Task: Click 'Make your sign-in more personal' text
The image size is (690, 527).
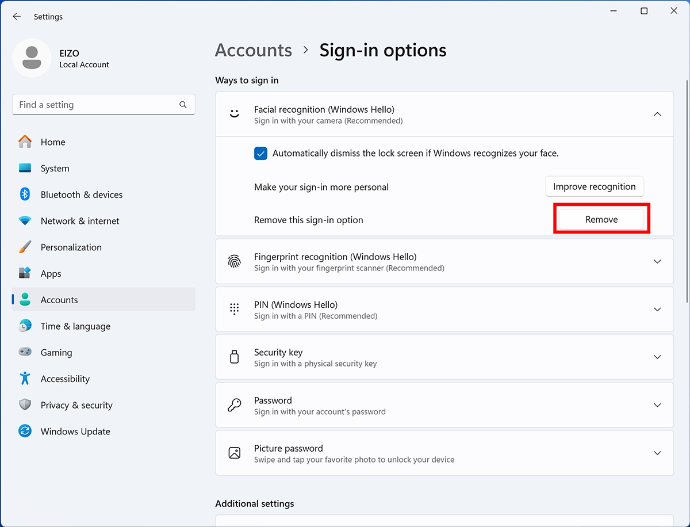Action: point(321,187)
